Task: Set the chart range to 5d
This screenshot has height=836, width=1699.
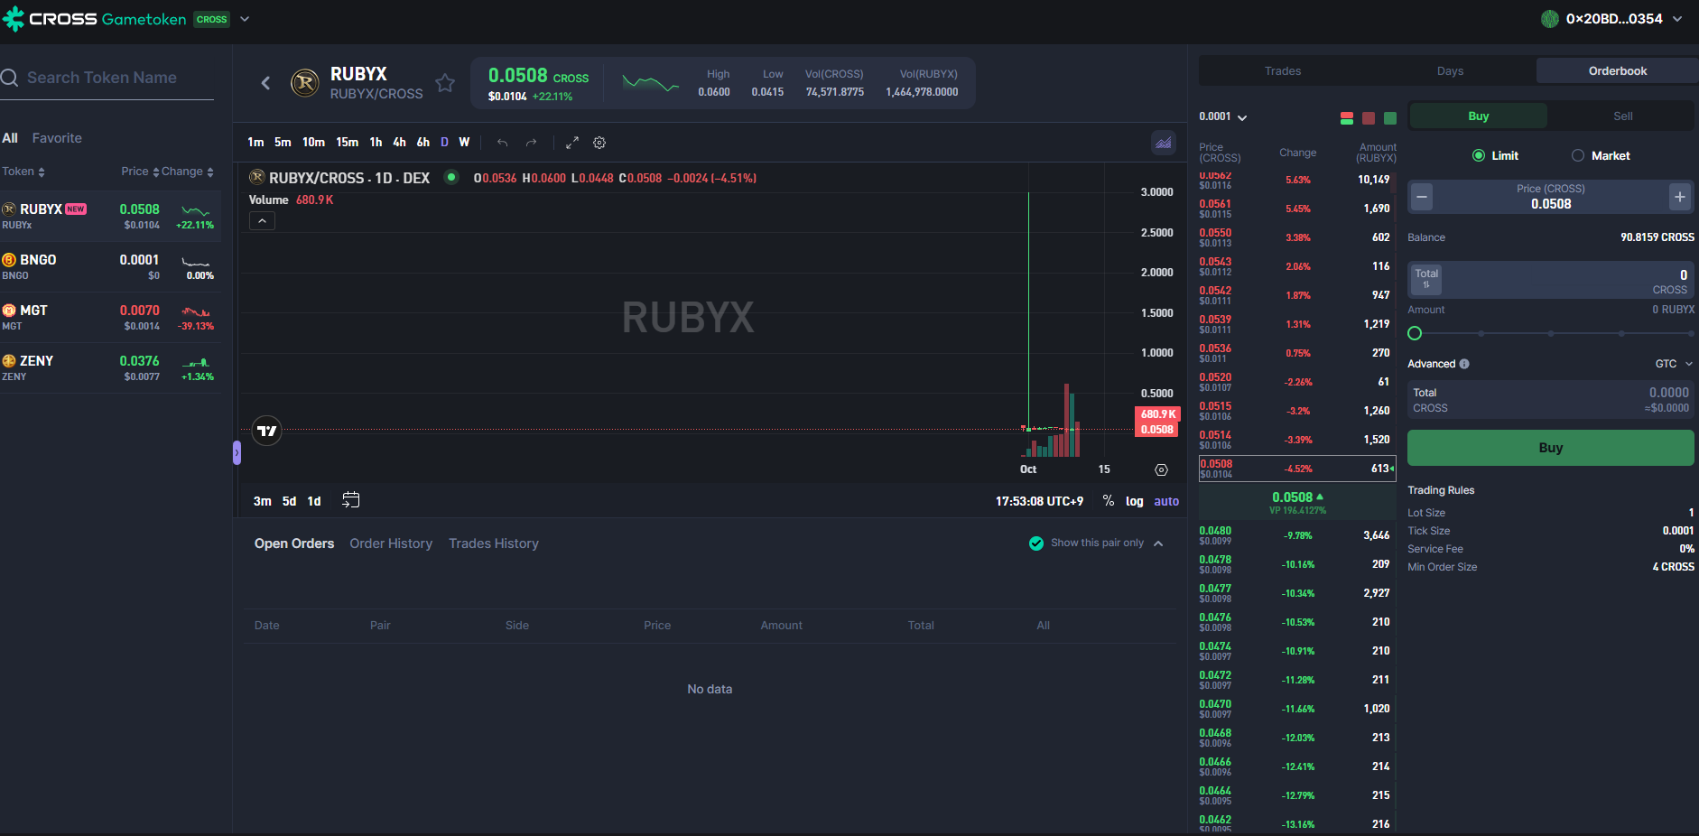Action: [x=289, y=501]
